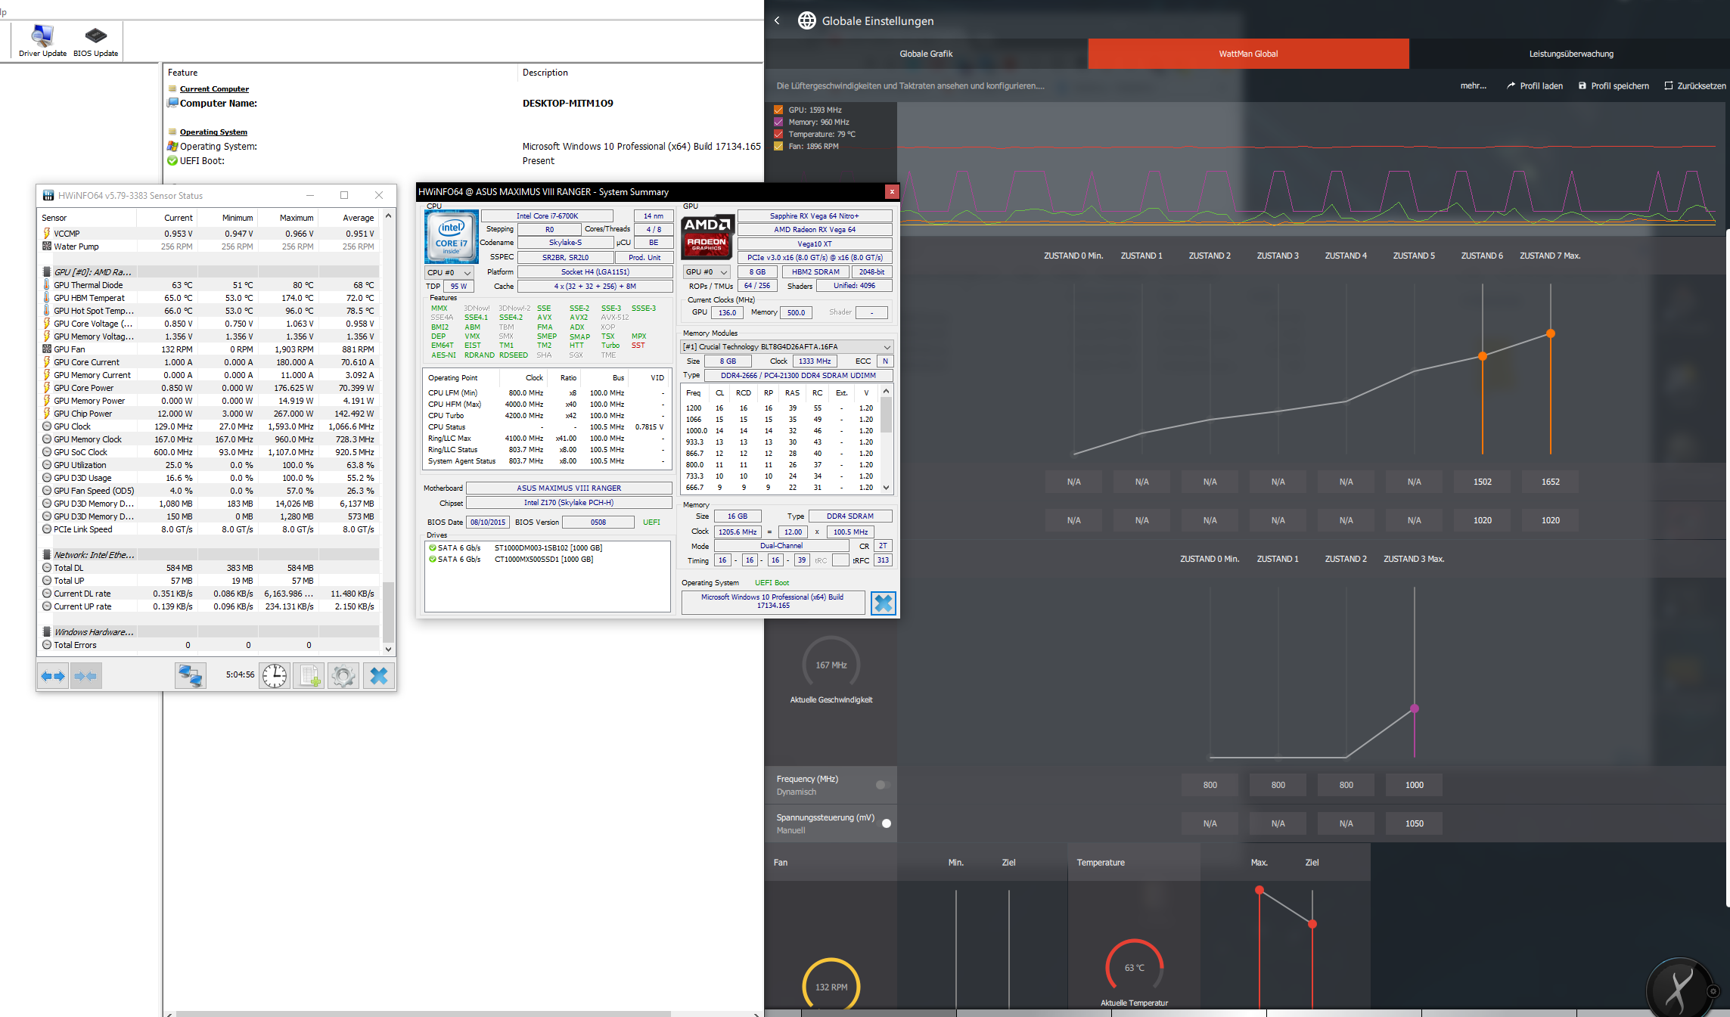Click the Sensor column header
This screenshot has width=1730, height=1017.
coord(88,218)
